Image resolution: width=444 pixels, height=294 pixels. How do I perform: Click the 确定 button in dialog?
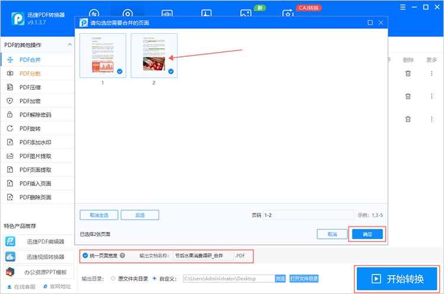coord(367,234)
